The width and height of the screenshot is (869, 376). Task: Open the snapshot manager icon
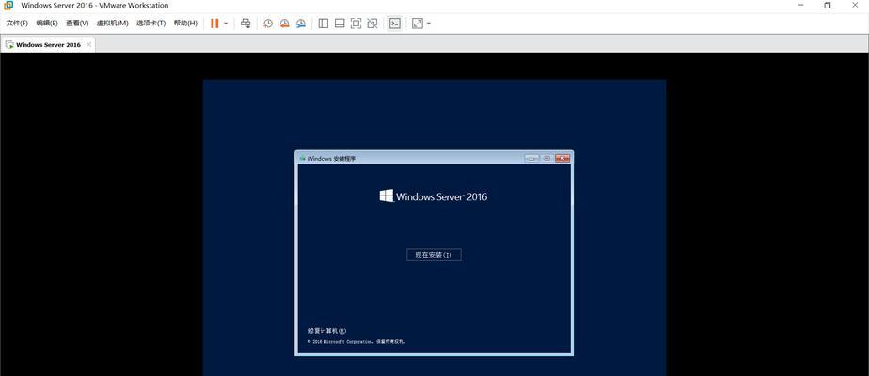[300, 23]
